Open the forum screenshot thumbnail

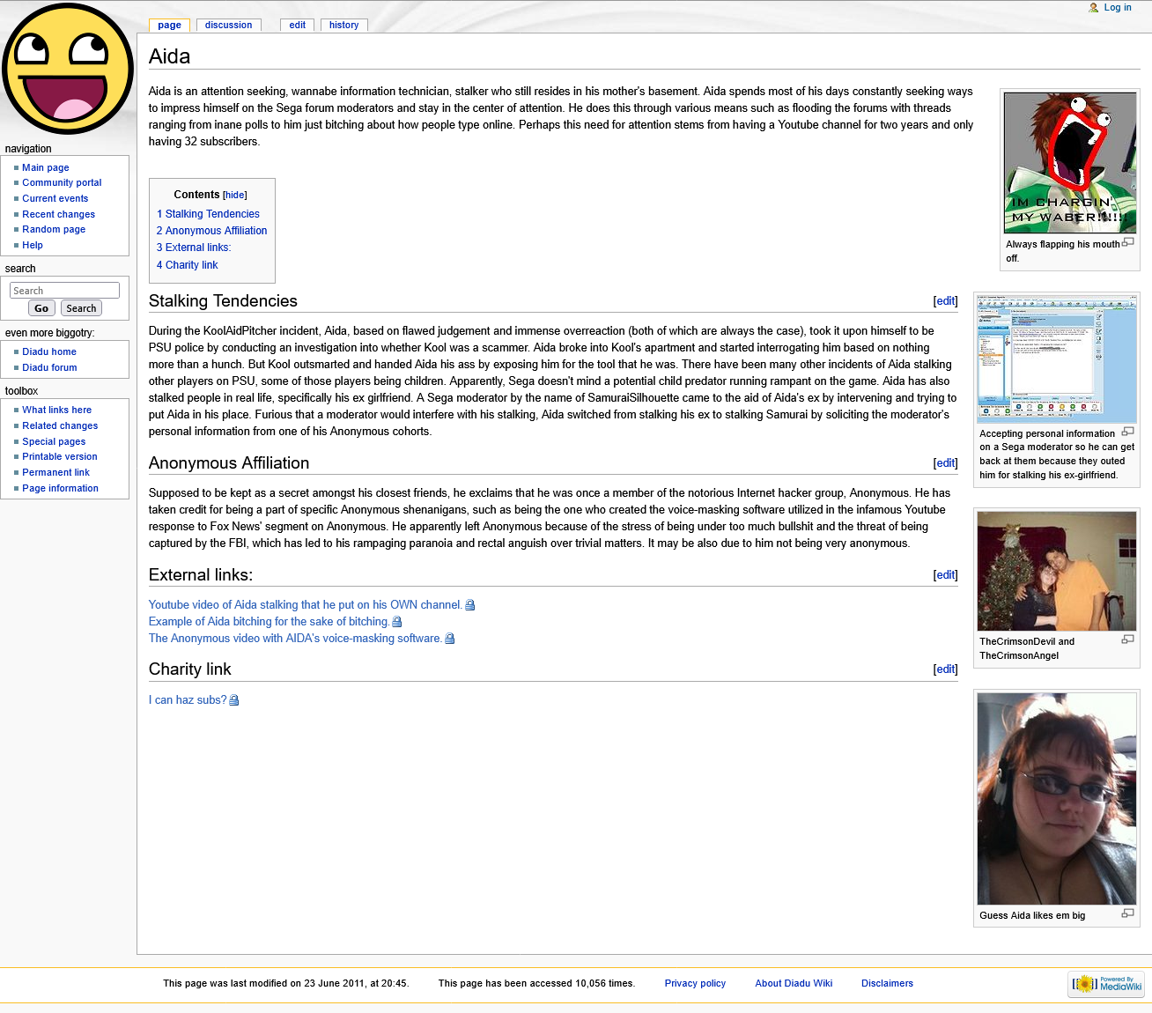coord(1057,359)
